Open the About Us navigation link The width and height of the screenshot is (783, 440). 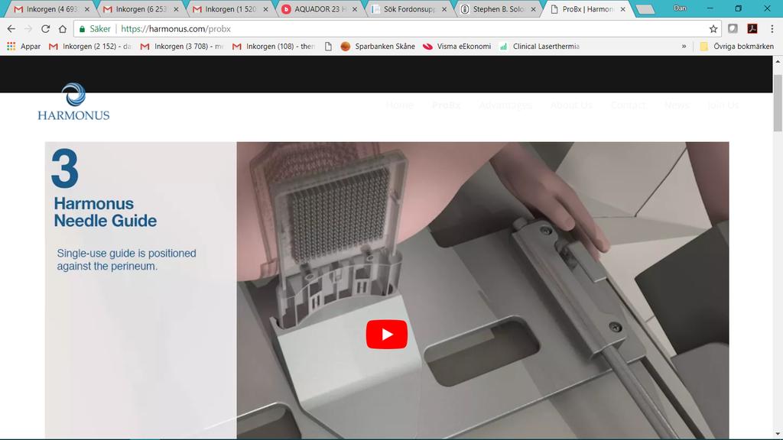(x=571, y=105)
